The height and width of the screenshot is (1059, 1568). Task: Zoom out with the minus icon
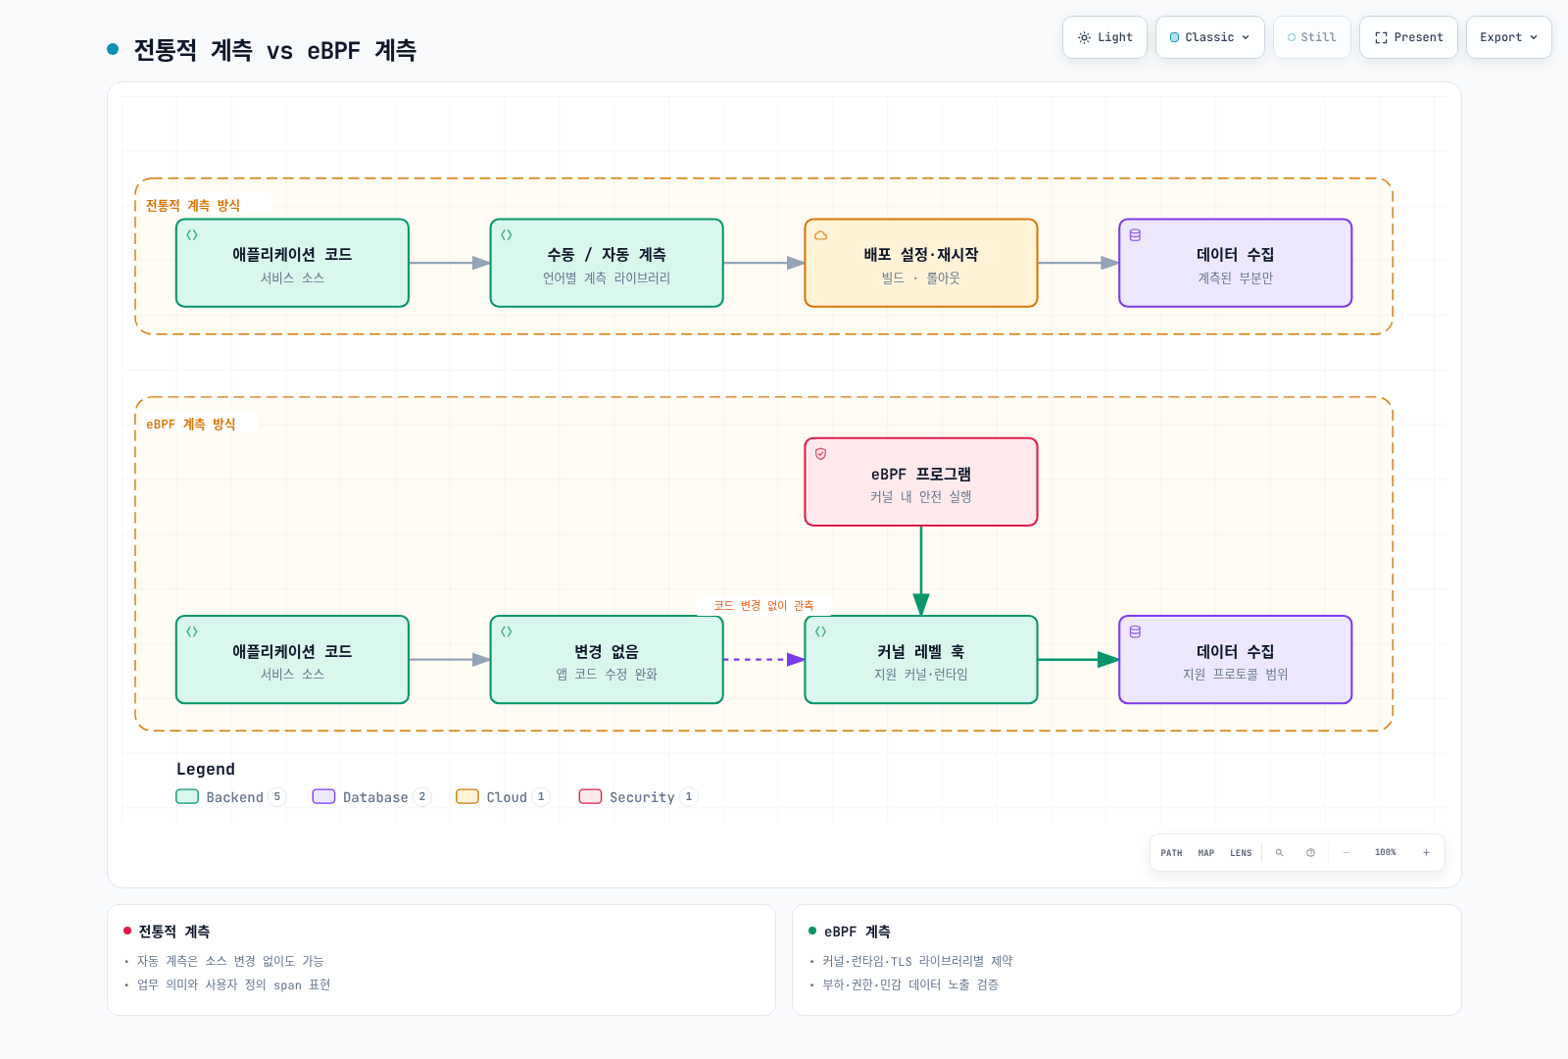click(x=1346, y=853)
